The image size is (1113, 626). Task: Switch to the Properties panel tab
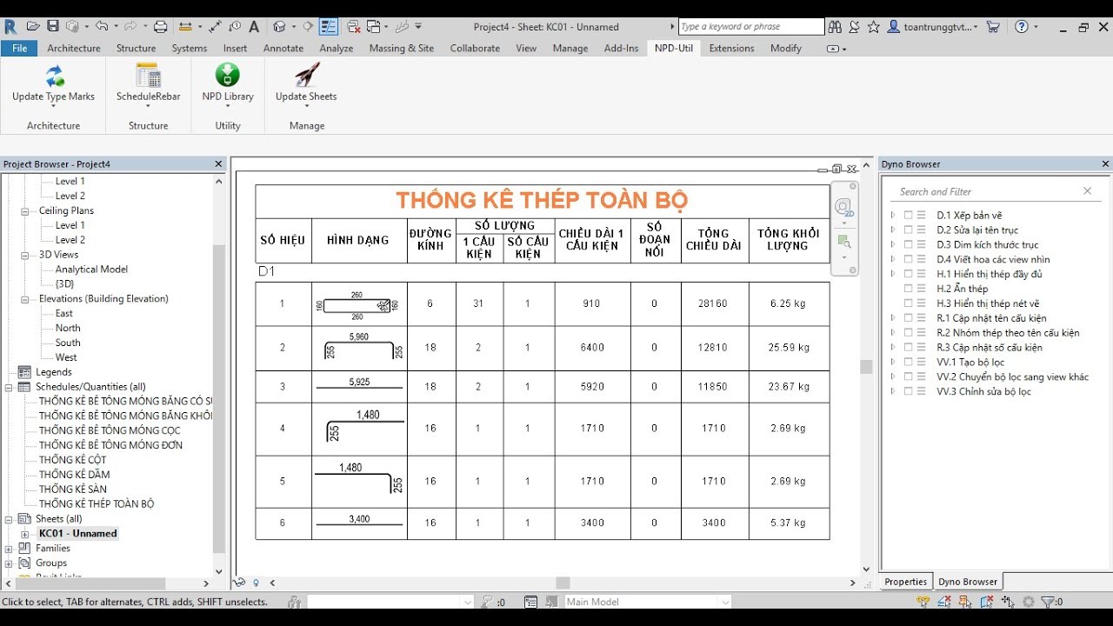tap(906, 582)
